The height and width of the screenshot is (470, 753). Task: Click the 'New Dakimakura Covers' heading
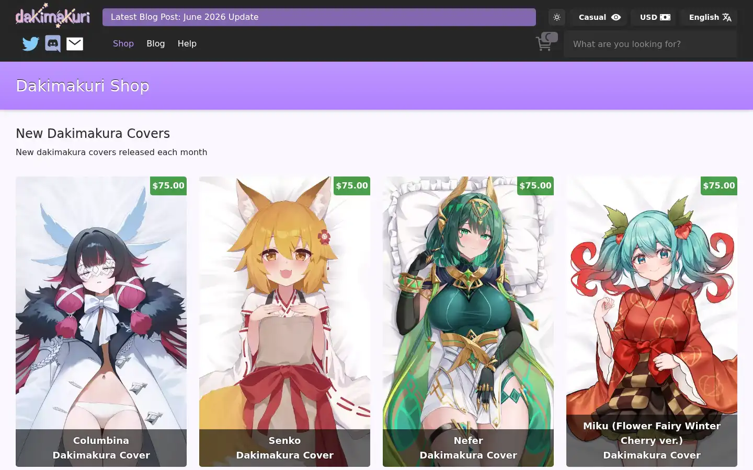[93, 134]
